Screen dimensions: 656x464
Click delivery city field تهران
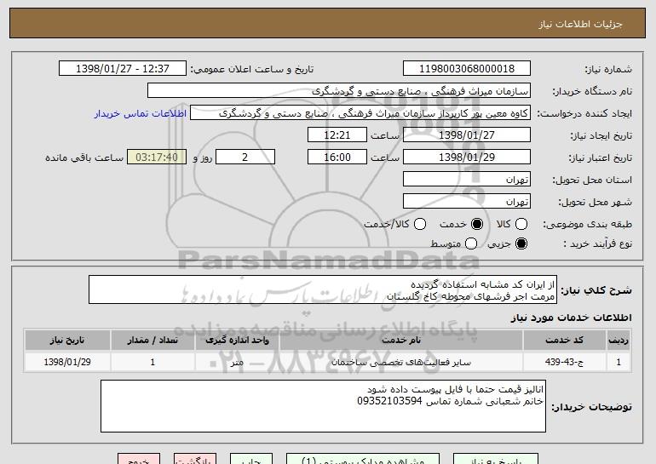pos(467,202)
